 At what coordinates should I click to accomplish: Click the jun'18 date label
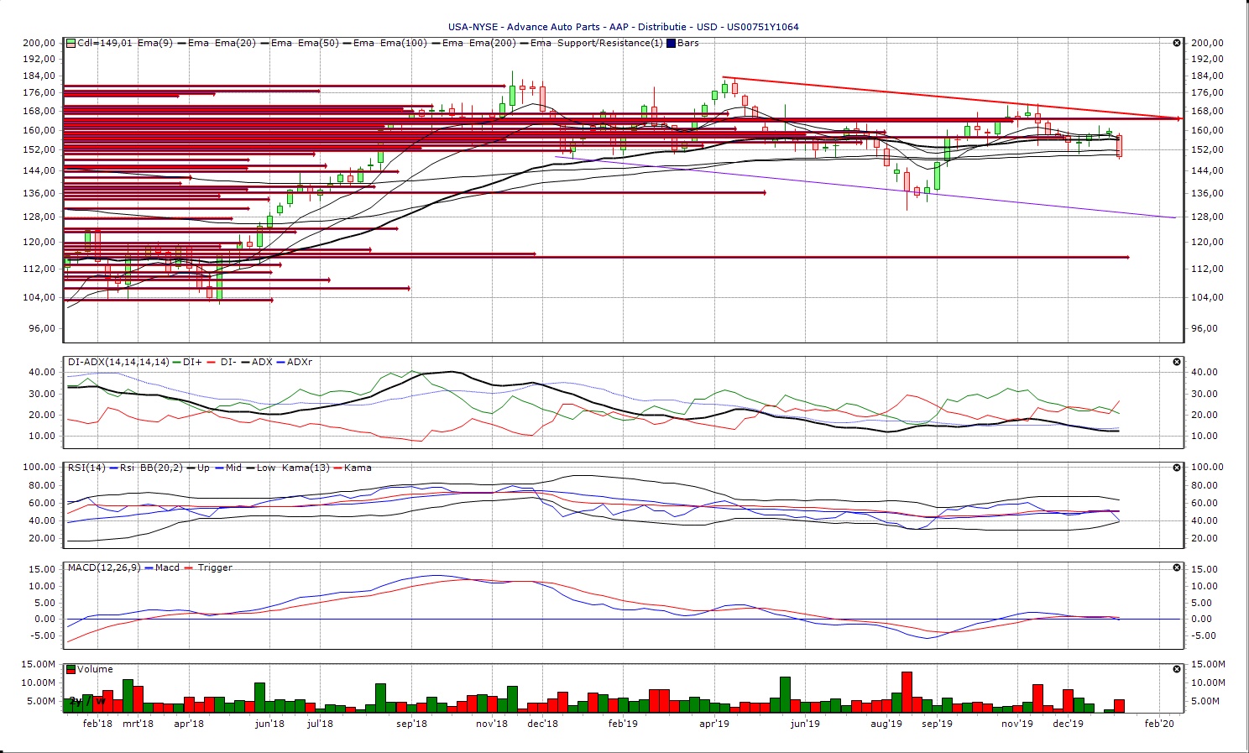coord(269,724)
